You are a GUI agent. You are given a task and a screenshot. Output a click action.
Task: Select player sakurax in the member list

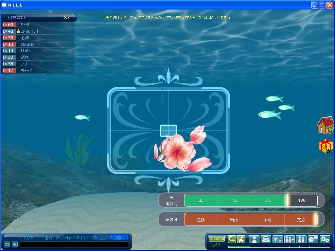tap(27, 44)
